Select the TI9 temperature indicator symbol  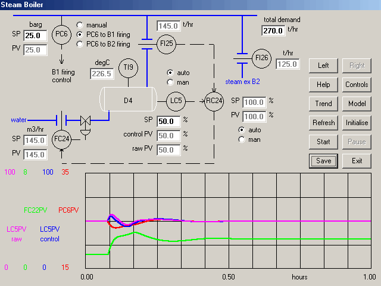click(x=127, y=69)
